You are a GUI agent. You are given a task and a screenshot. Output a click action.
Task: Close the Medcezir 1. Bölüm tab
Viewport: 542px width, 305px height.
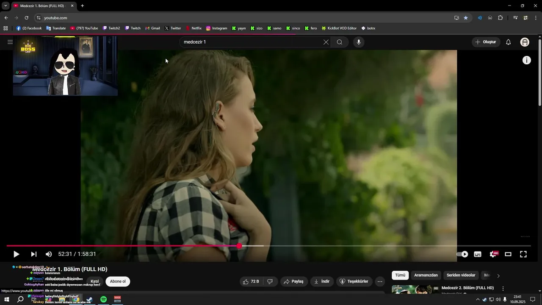pos(72,6)
